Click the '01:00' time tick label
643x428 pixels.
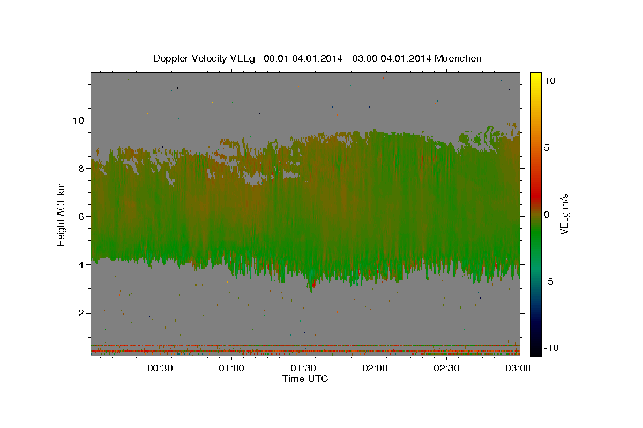232,368
